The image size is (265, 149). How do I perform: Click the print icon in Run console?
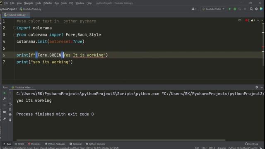(10, 115)
